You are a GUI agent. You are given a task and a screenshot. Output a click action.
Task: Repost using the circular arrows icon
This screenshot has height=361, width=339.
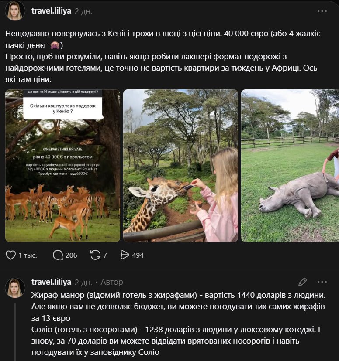[x=95, y=255]
